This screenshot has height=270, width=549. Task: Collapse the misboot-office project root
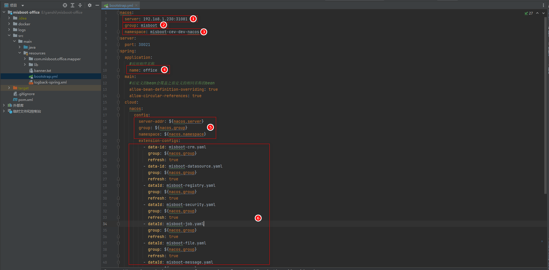(x=4, y=12)
